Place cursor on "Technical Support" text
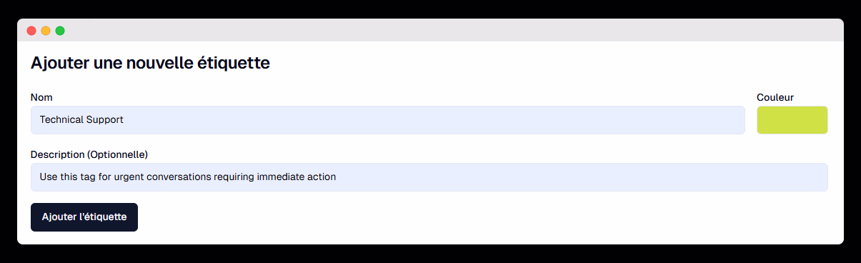The height and width of the screenshot is (263, 861). click(81, 119)
